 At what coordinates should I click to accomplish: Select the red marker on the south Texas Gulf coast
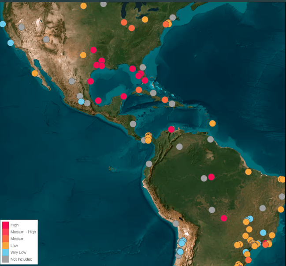pos(91,81)
